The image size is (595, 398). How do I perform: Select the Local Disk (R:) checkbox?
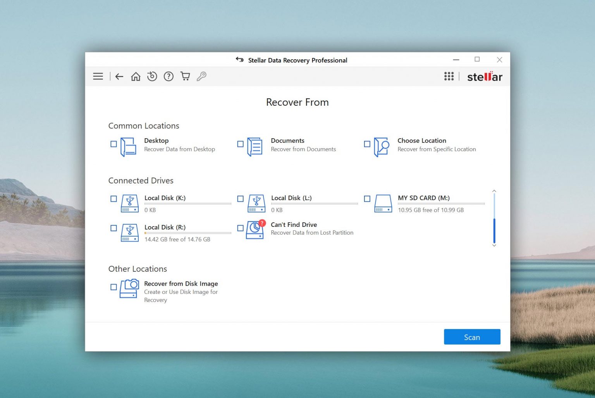point(113,228)
